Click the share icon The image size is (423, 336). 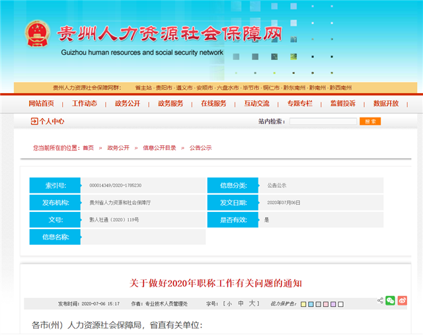pos(381,300)
